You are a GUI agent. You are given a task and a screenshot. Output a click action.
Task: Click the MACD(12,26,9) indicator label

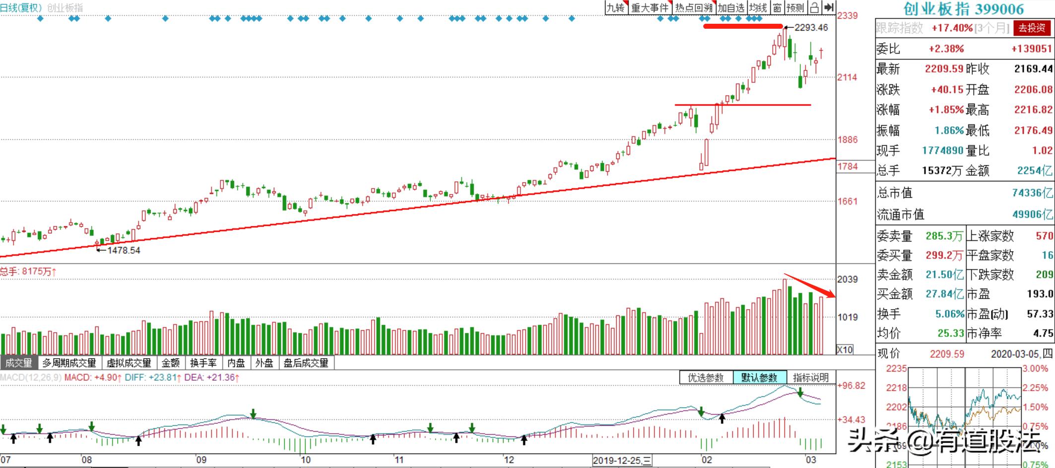point(31,377)
